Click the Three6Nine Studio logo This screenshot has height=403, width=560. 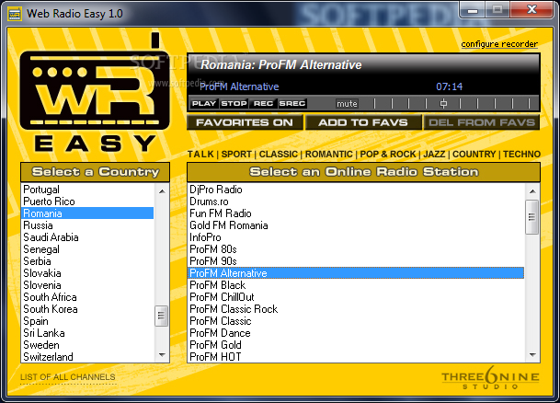pos(490,379)
